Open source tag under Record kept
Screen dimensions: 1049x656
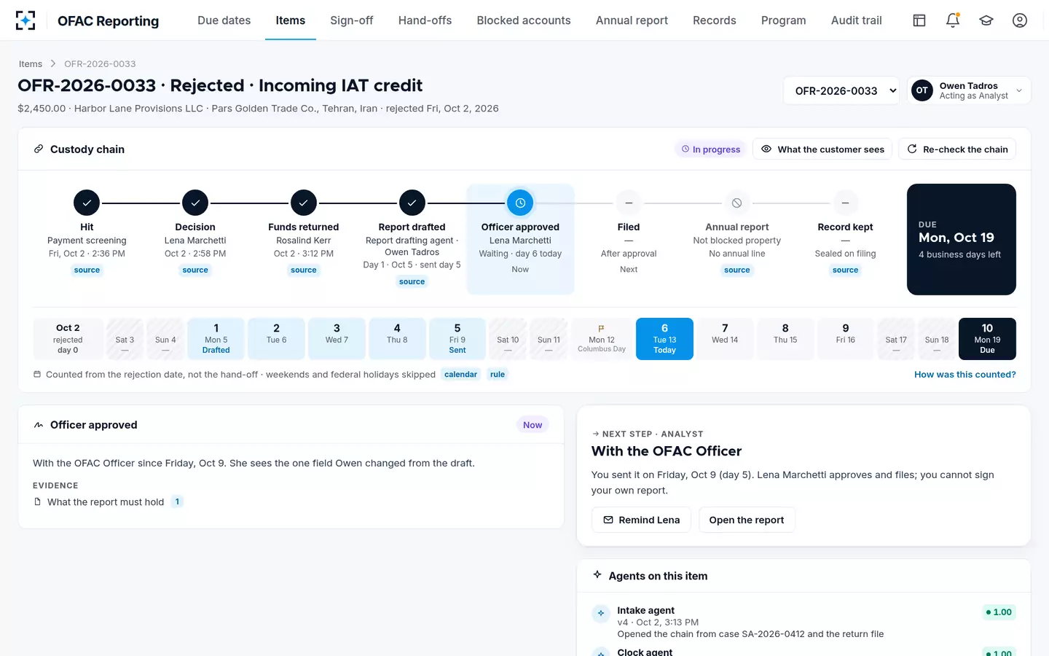pos(845,270)
